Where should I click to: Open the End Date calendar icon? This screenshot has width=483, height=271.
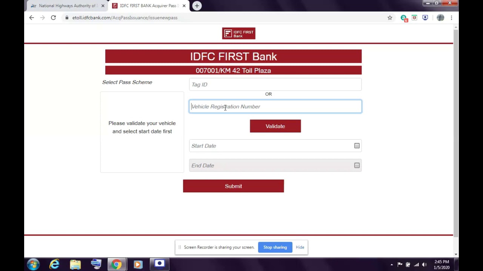357,165
